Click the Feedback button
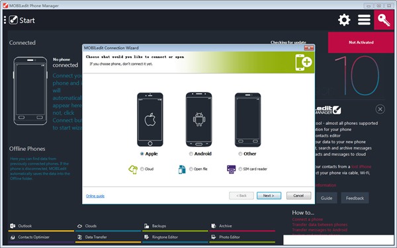 [x=355, y=198]
